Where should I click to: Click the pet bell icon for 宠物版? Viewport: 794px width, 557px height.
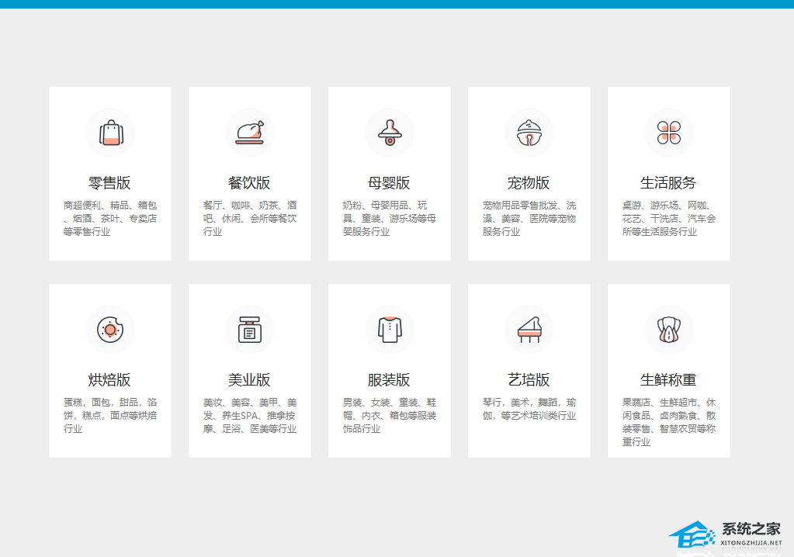[529, 133]
